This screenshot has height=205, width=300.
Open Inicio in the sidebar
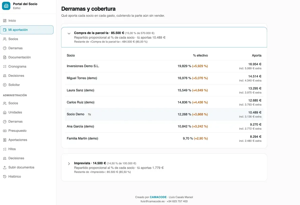point(27,21)
